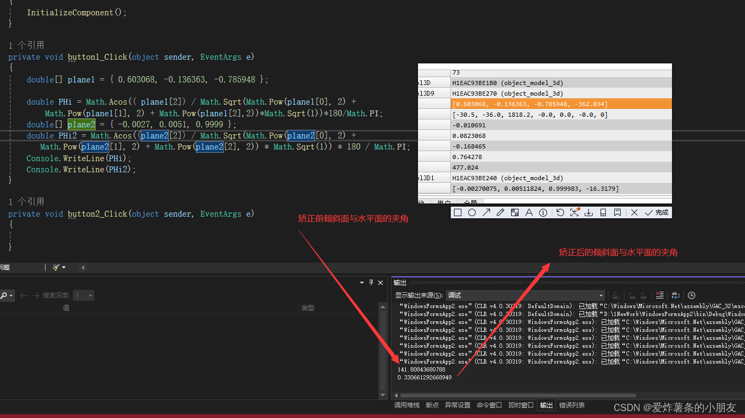Switch to the 异常设置 tab
Viewport: 745px width, 418px height.
(458, 405)
